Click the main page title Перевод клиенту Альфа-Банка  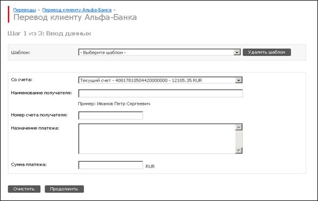75,17
